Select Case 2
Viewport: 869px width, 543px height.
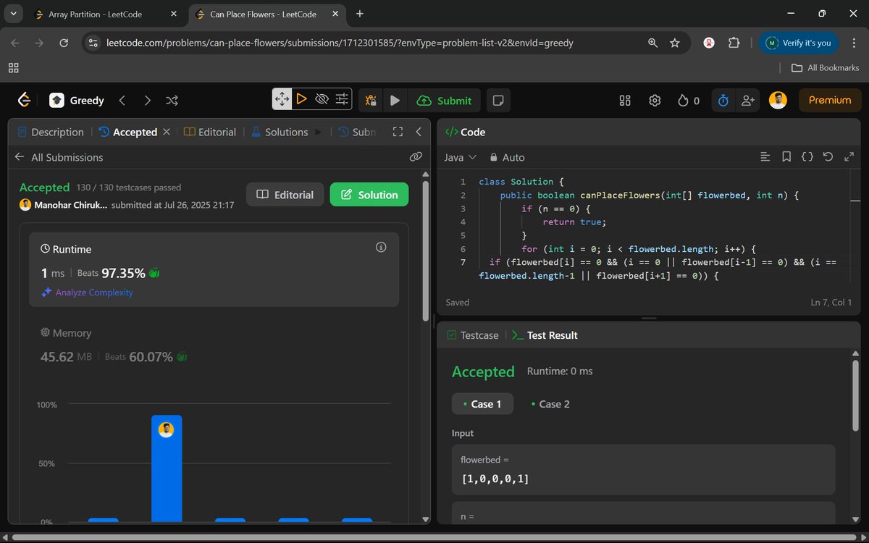point(550,404)
